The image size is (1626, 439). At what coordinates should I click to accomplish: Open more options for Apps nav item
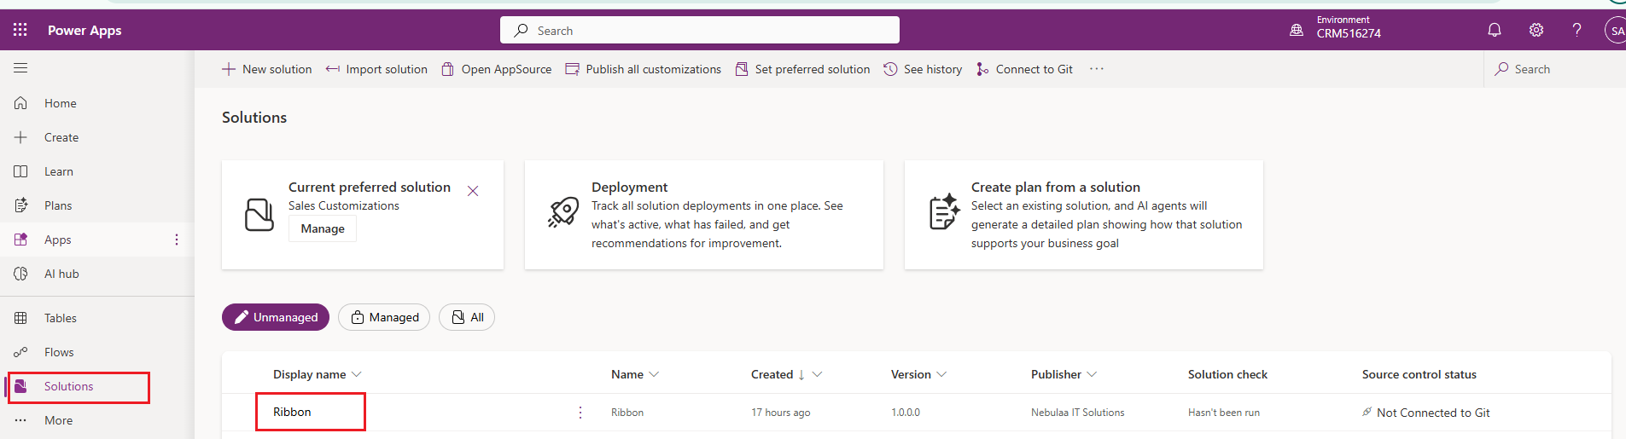(177, 240)
